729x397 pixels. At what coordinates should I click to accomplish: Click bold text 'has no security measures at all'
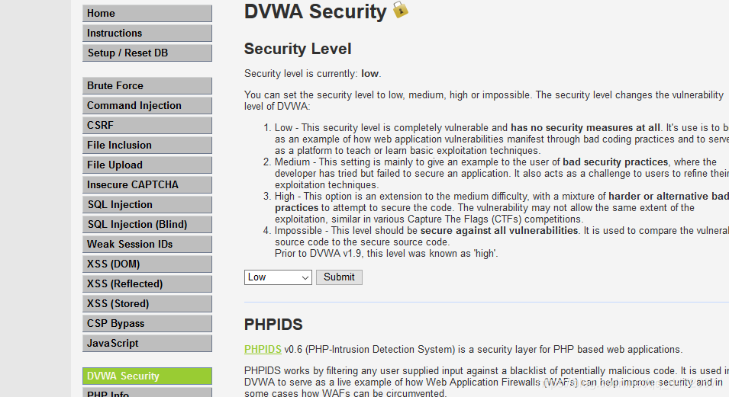tap(585, 128)
